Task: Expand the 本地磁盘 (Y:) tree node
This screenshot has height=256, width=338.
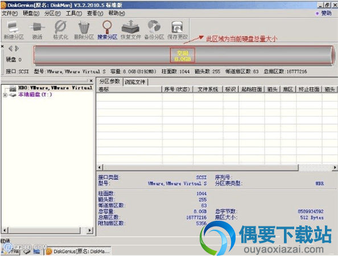Action: click(x=5, y=95)
